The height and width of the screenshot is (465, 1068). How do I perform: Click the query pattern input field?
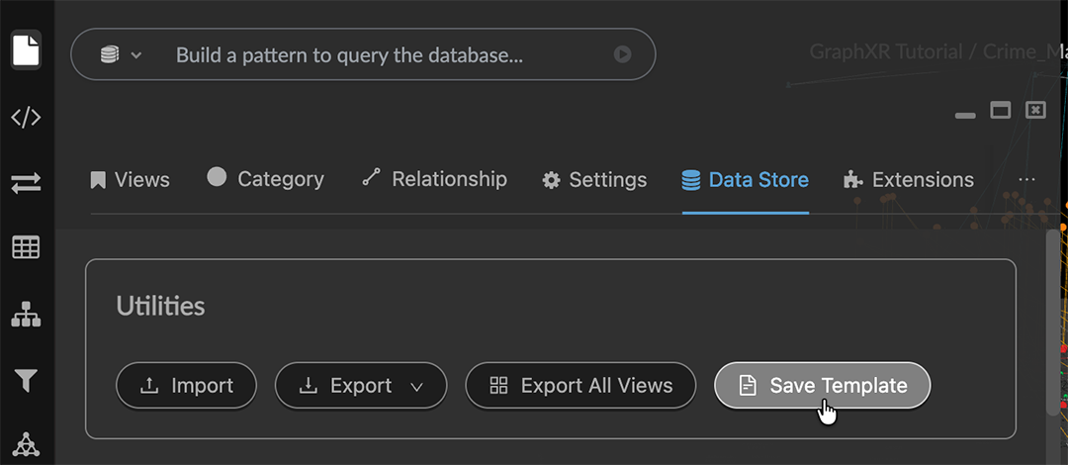[386, 54]
